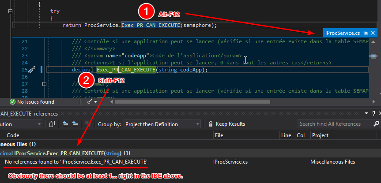
Task: Open the code cleanup profile dropdown arrow
Action: (95, 102)
